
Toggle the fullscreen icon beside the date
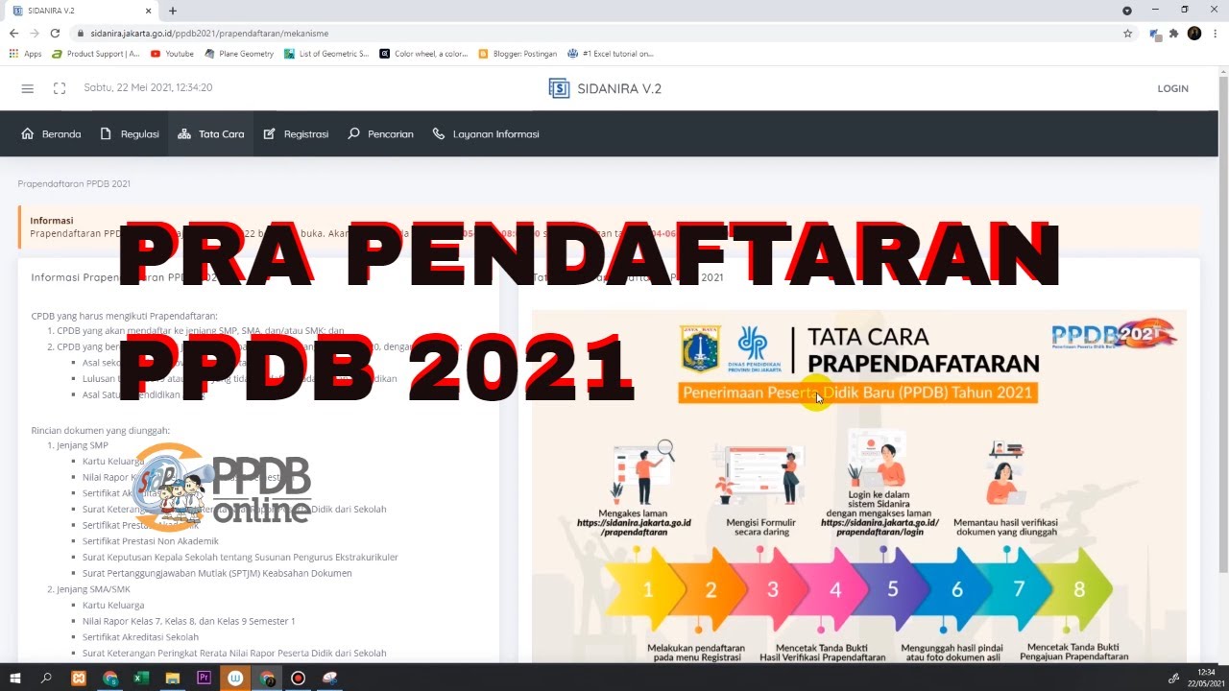pos(60,88)
